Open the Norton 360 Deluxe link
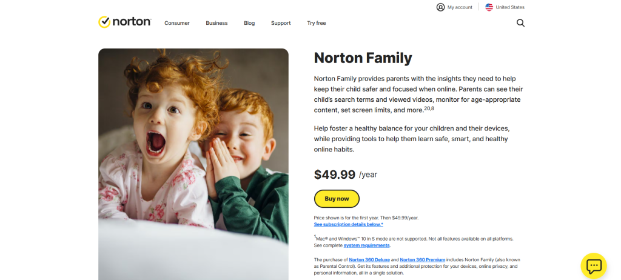 [372, 259]
